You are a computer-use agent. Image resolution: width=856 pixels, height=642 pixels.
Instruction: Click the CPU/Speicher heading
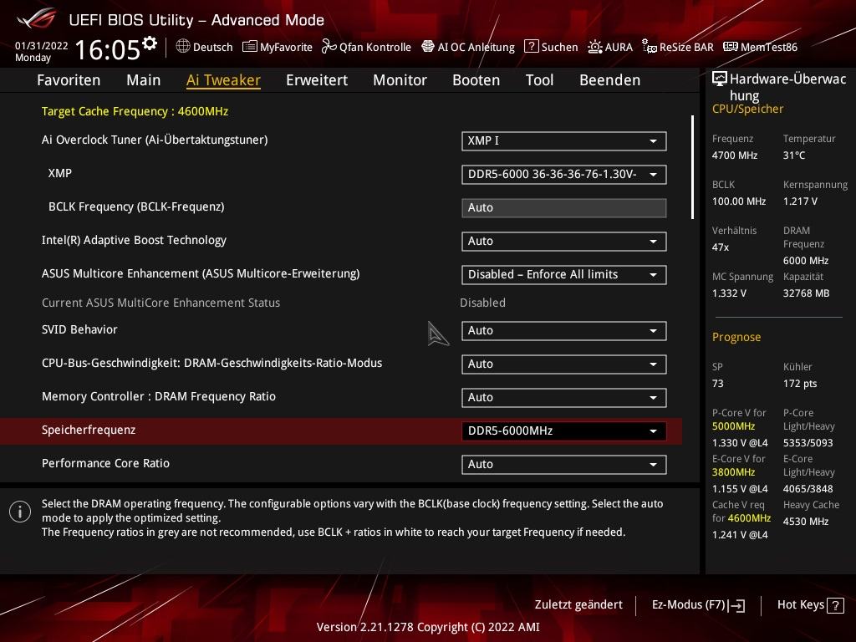tap(747, 110)
